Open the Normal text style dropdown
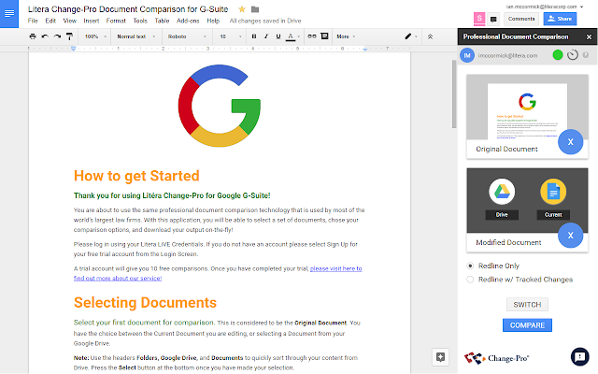The height and width of the screenshot is (374, 598). (x=135, y=36)
